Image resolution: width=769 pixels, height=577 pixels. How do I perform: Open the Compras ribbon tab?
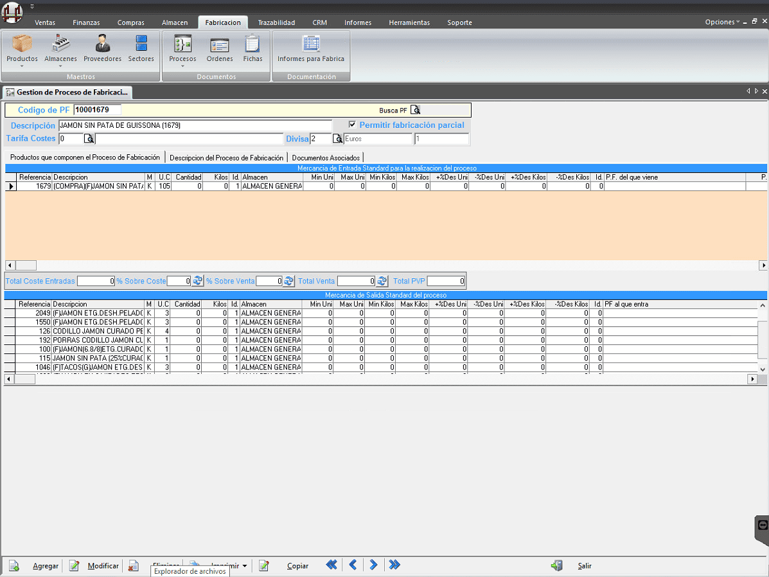click(131, 22)
